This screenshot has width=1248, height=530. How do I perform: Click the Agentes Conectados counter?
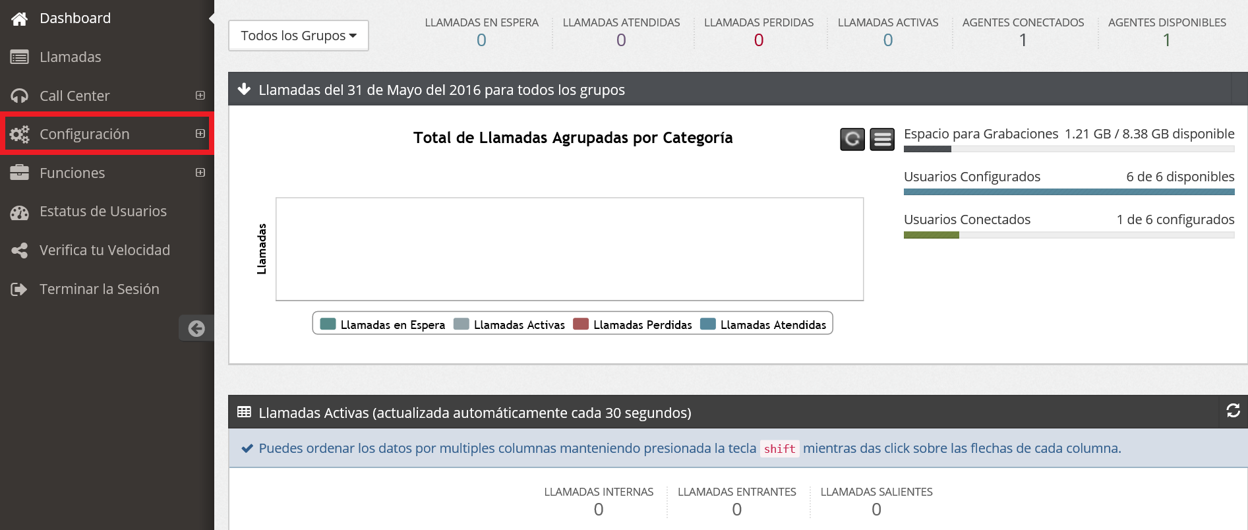tap(1023, 32)
